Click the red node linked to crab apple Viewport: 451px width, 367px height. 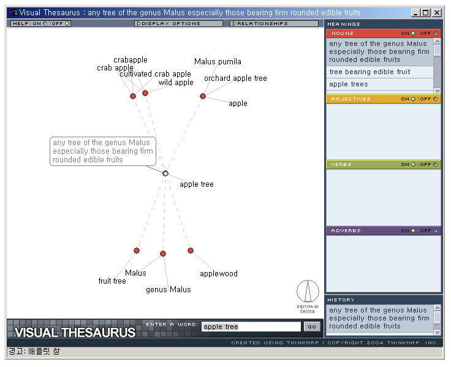click(x=133, y=96)
